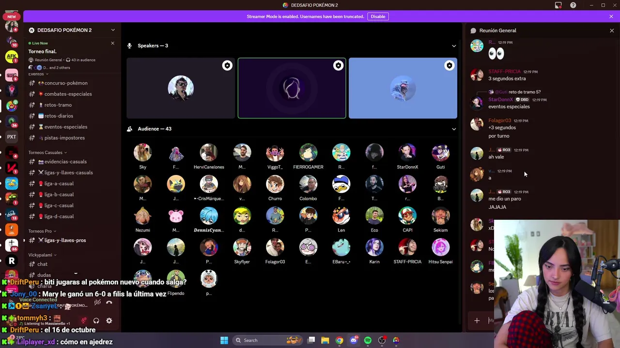Screen dimensions: 620x348
Task: Open Len audience avatar
Action: [341, 216]
